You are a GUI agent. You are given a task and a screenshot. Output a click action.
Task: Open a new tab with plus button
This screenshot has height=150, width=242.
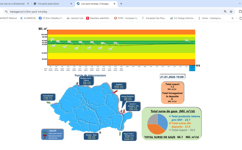tap(121, 4)
